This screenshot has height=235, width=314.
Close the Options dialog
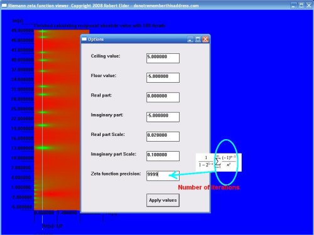[205, 39]
